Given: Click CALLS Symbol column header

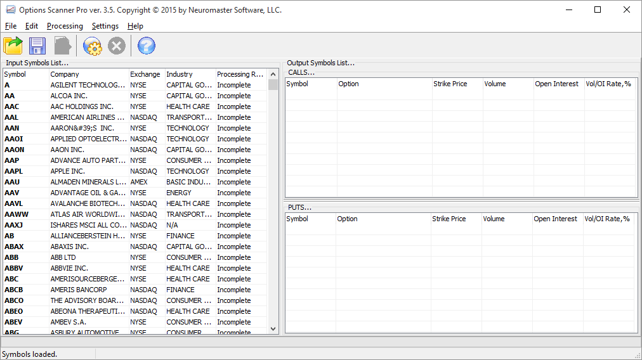Looking at the screenshot, I should coord(311,84).
